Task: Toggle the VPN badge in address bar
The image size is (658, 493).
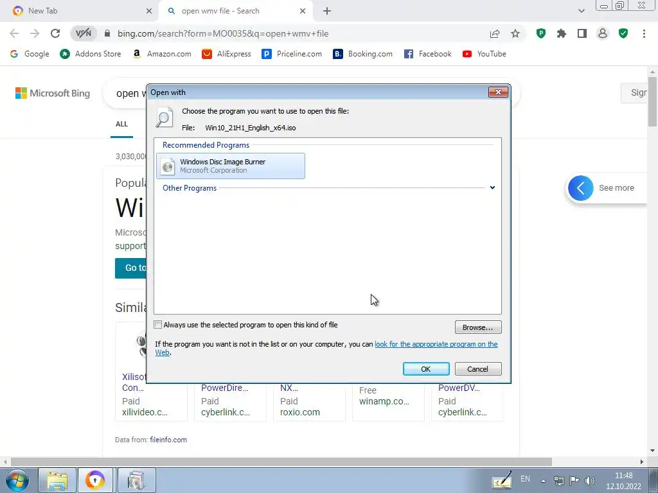Action: (83, 33)
